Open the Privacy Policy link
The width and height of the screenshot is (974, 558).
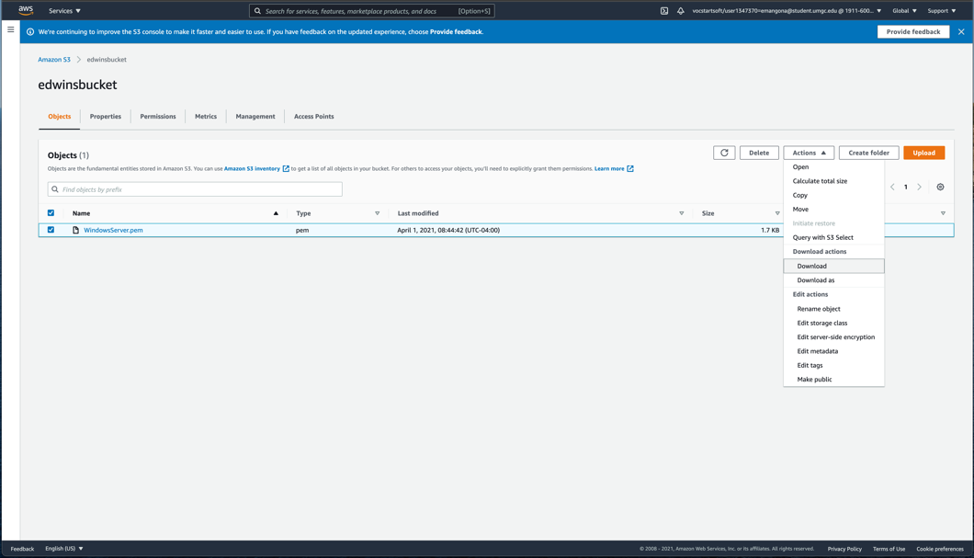coord(844,549)
